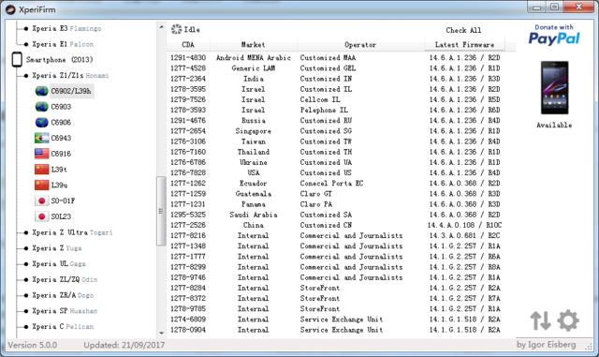
Task: Click the Japan flag icon for SOL23
Action: click(41, 216)
